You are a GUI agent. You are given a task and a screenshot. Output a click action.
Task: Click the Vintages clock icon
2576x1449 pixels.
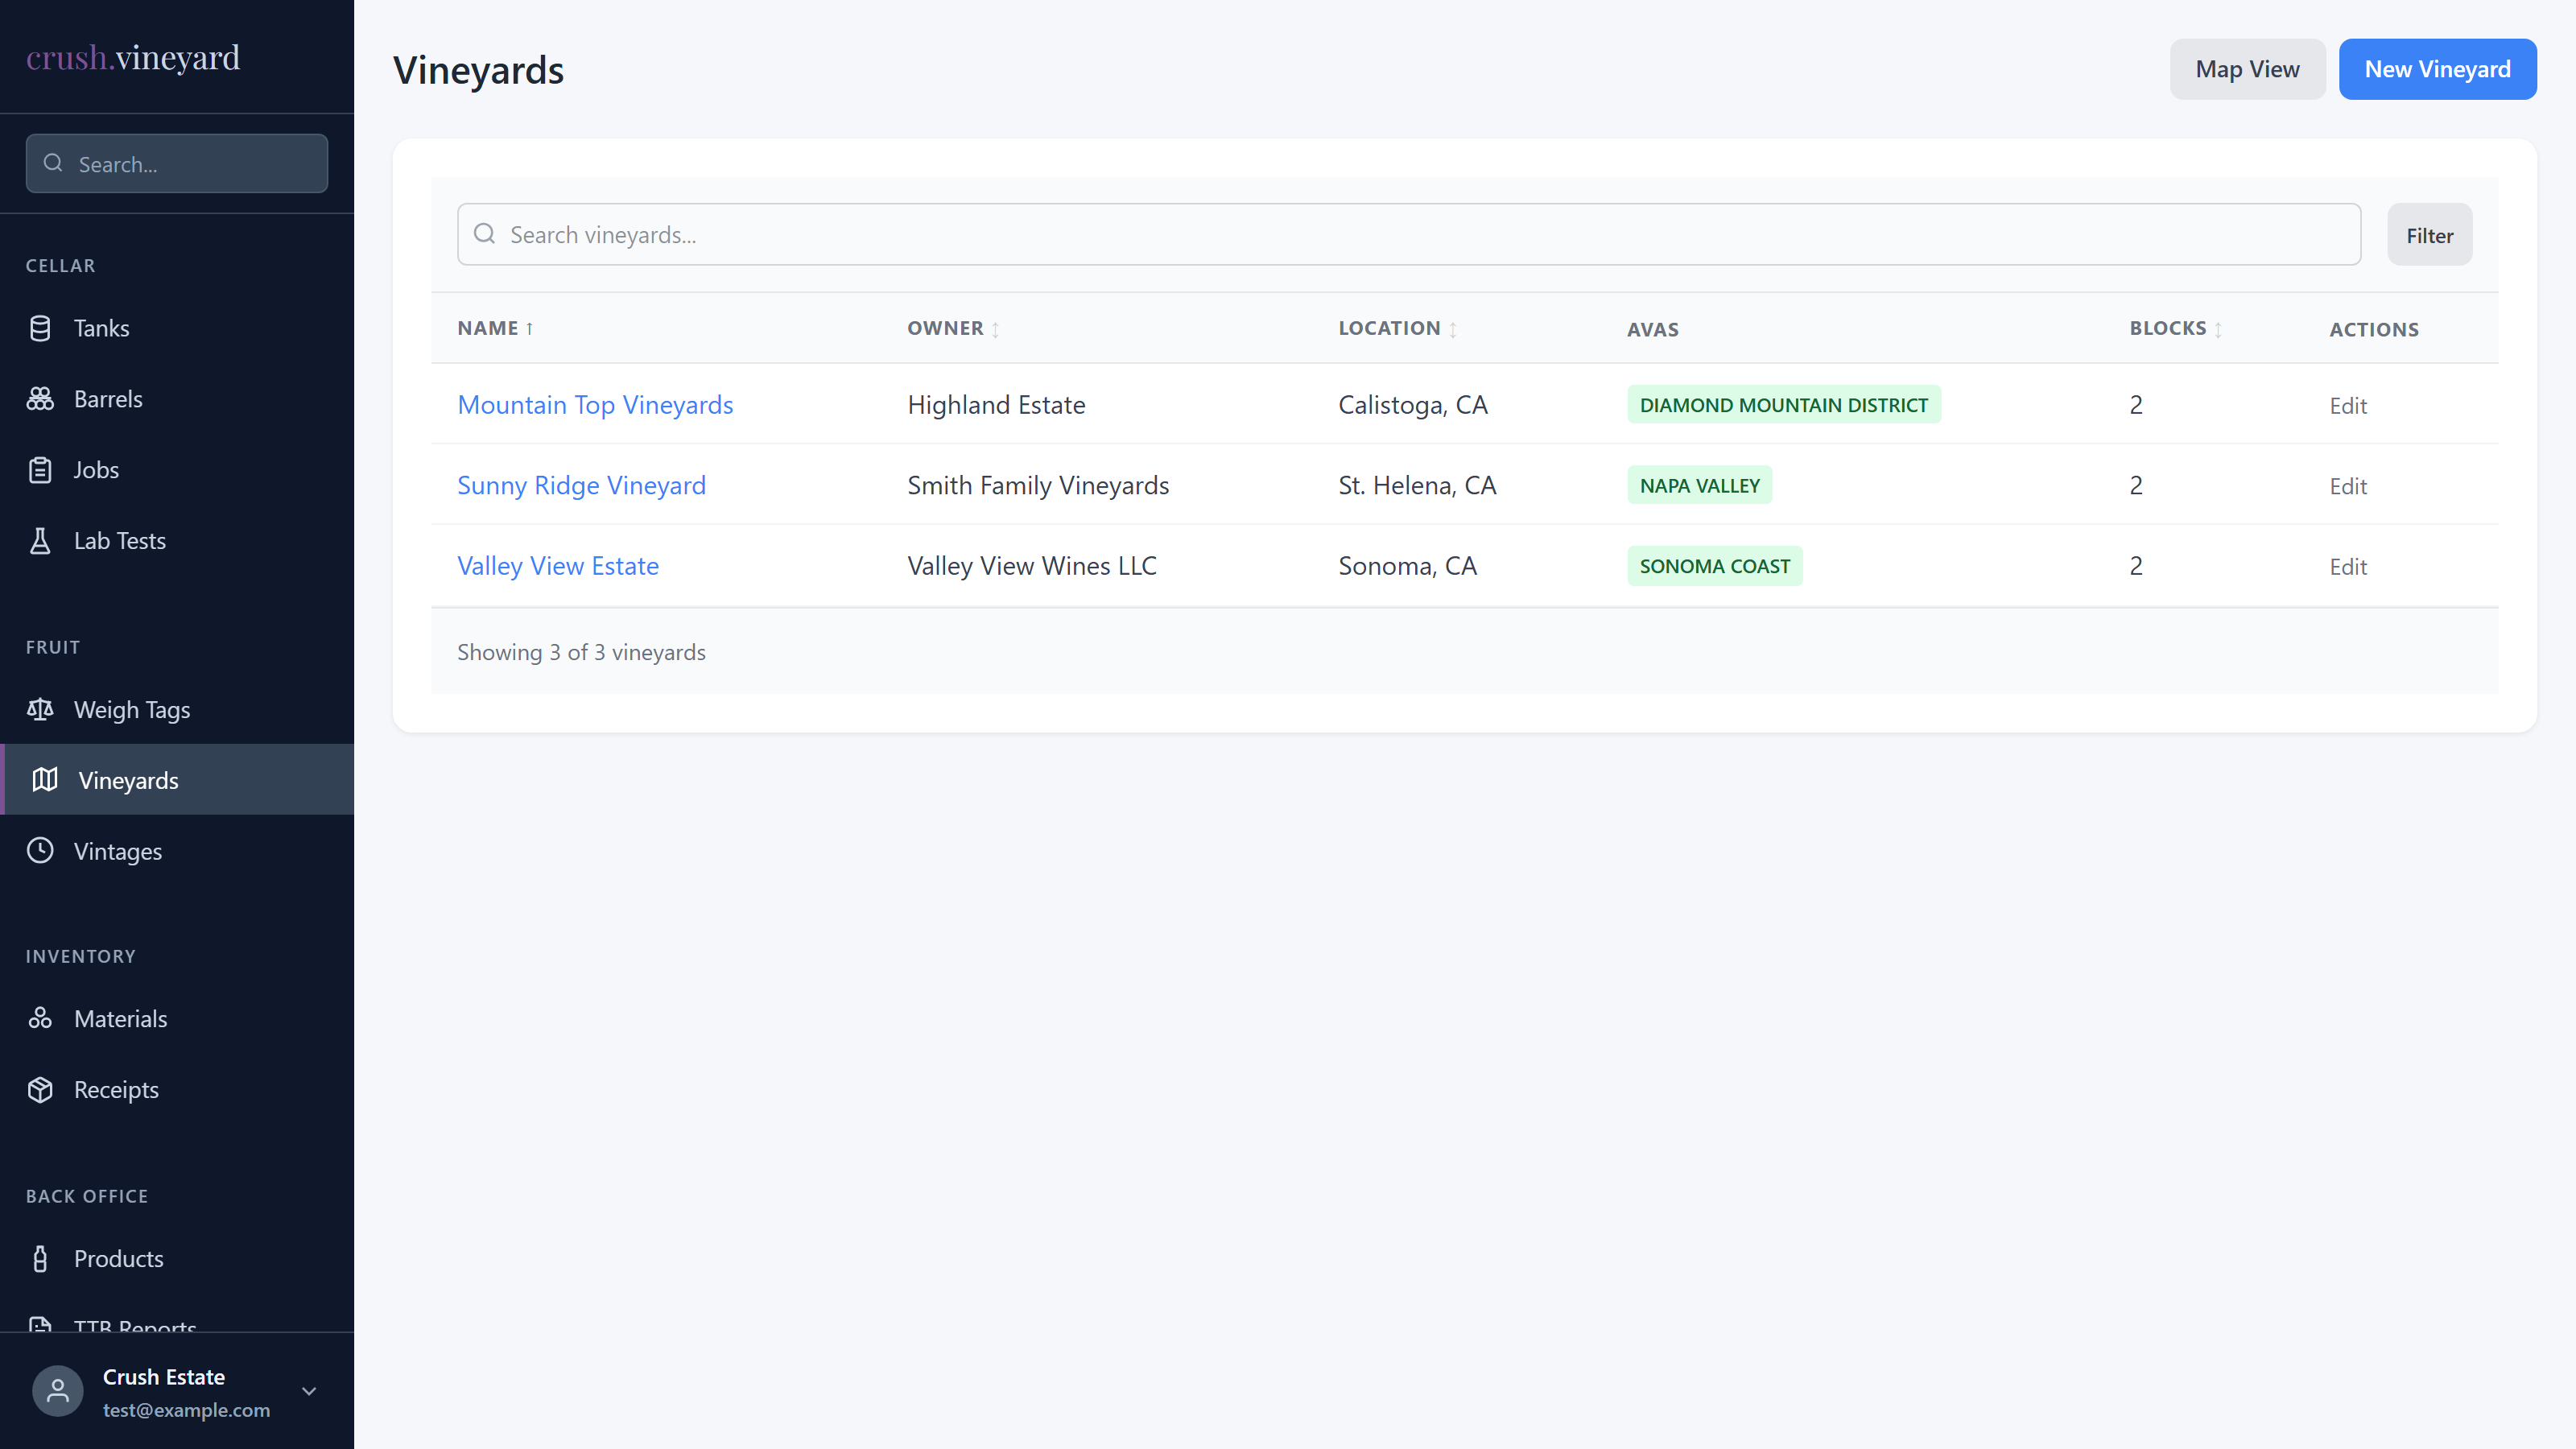point(40,851)
